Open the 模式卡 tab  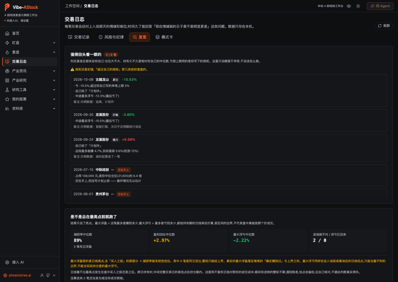[164, 37]
